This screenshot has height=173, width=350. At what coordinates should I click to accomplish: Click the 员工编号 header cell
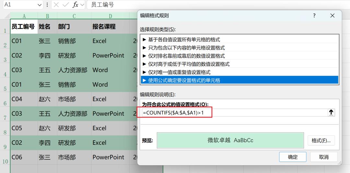(24, 27)
